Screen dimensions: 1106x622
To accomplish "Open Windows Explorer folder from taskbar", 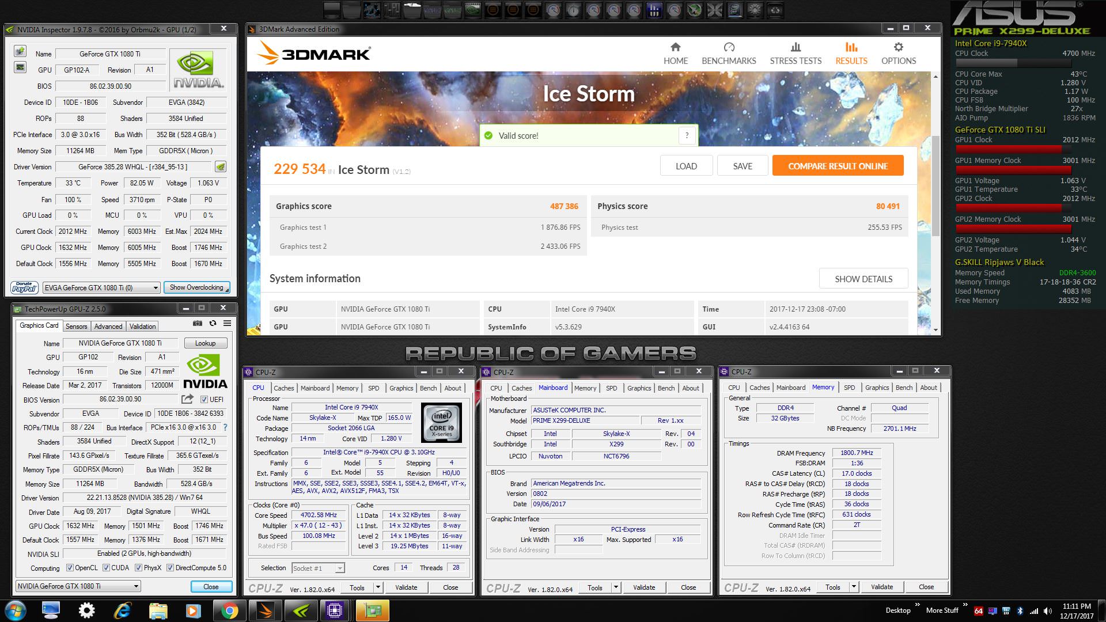I will coord(158,610).
